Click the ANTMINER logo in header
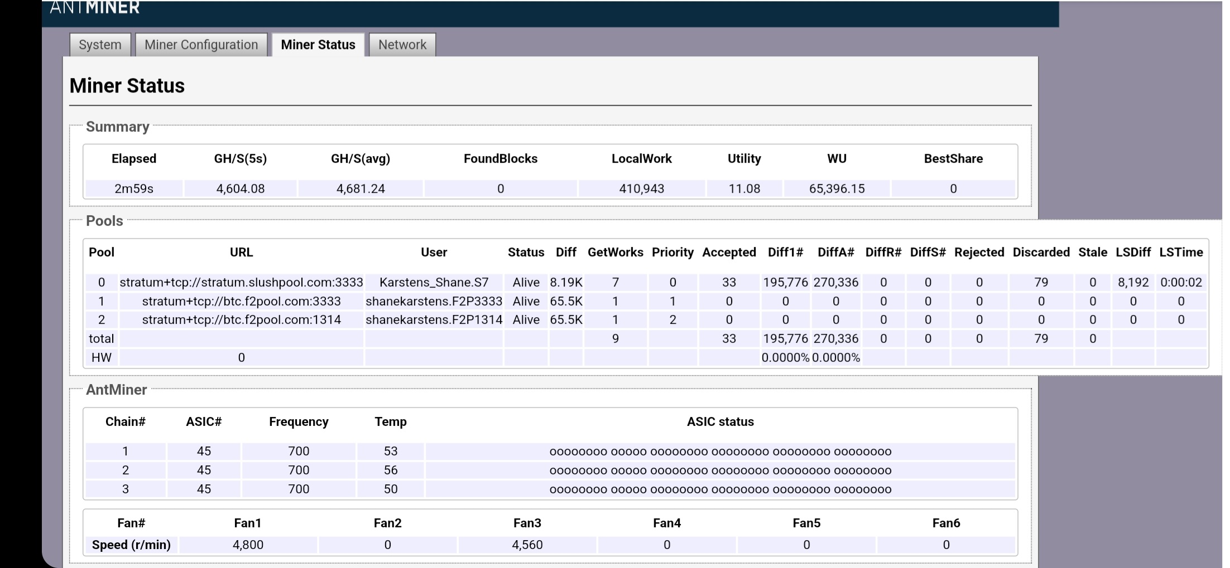Image resolution: width=1230 pixels, height=568 pixels. click(95, 8)
